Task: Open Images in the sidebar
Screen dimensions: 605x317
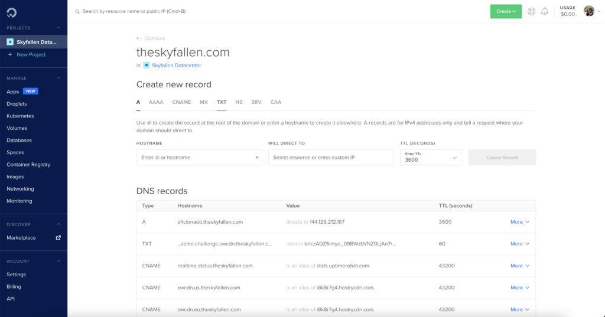Action: (15, 177)
